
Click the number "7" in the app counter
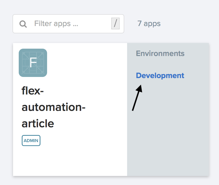coord(139,23)
